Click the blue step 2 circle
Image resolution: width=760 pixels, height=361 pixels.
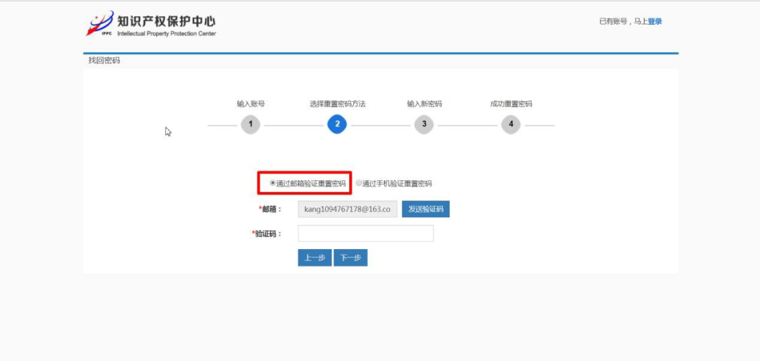[337, 125]
